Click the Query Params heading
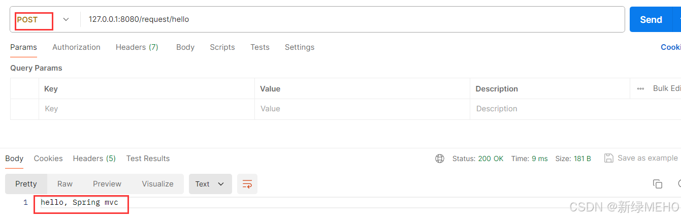The height and width of the screenshot is (218, 681). (x=36, y=68)
